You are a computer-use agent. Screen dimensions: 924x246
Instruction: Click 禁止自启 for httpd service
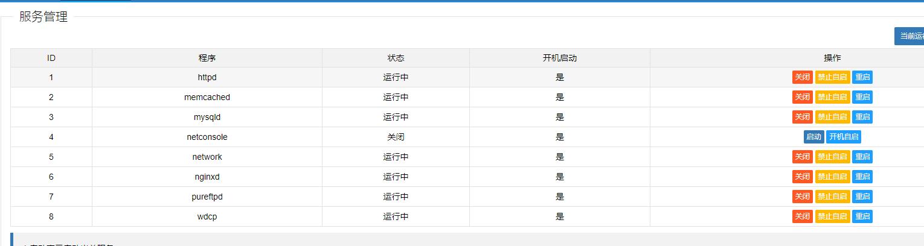click(x=832, y=77)
